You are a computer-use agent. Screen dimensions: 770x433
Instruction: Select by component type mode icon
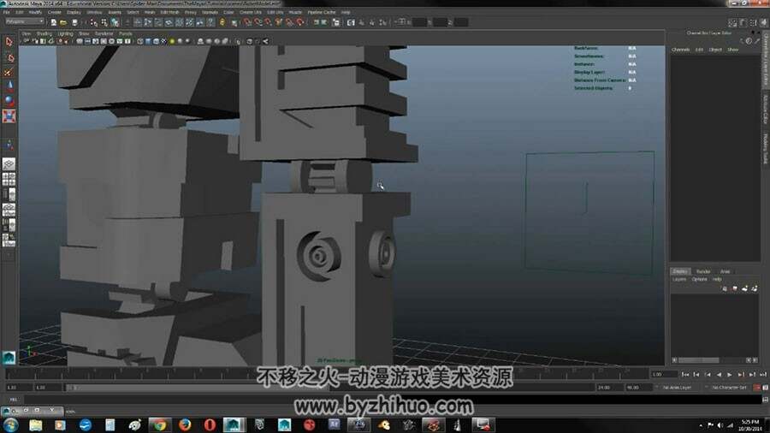[115, 22]
